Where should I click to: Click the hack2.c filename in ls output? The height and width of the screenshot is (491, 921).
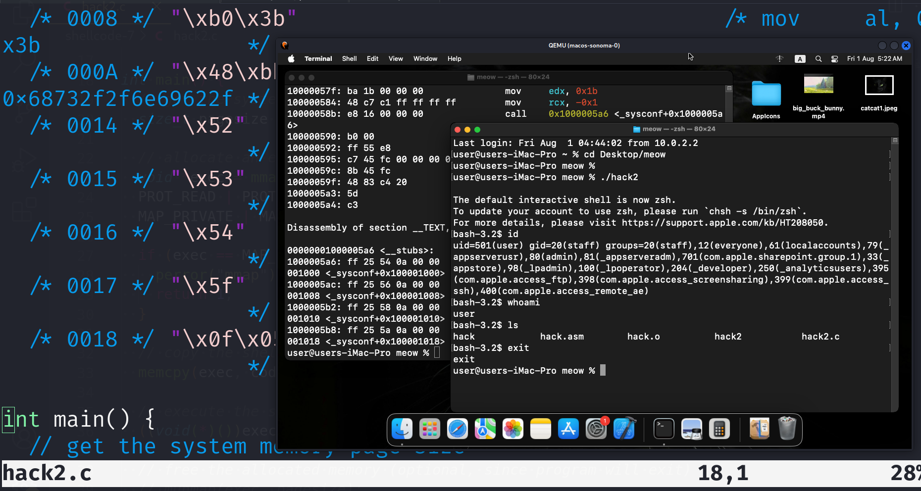coord(820,337)
